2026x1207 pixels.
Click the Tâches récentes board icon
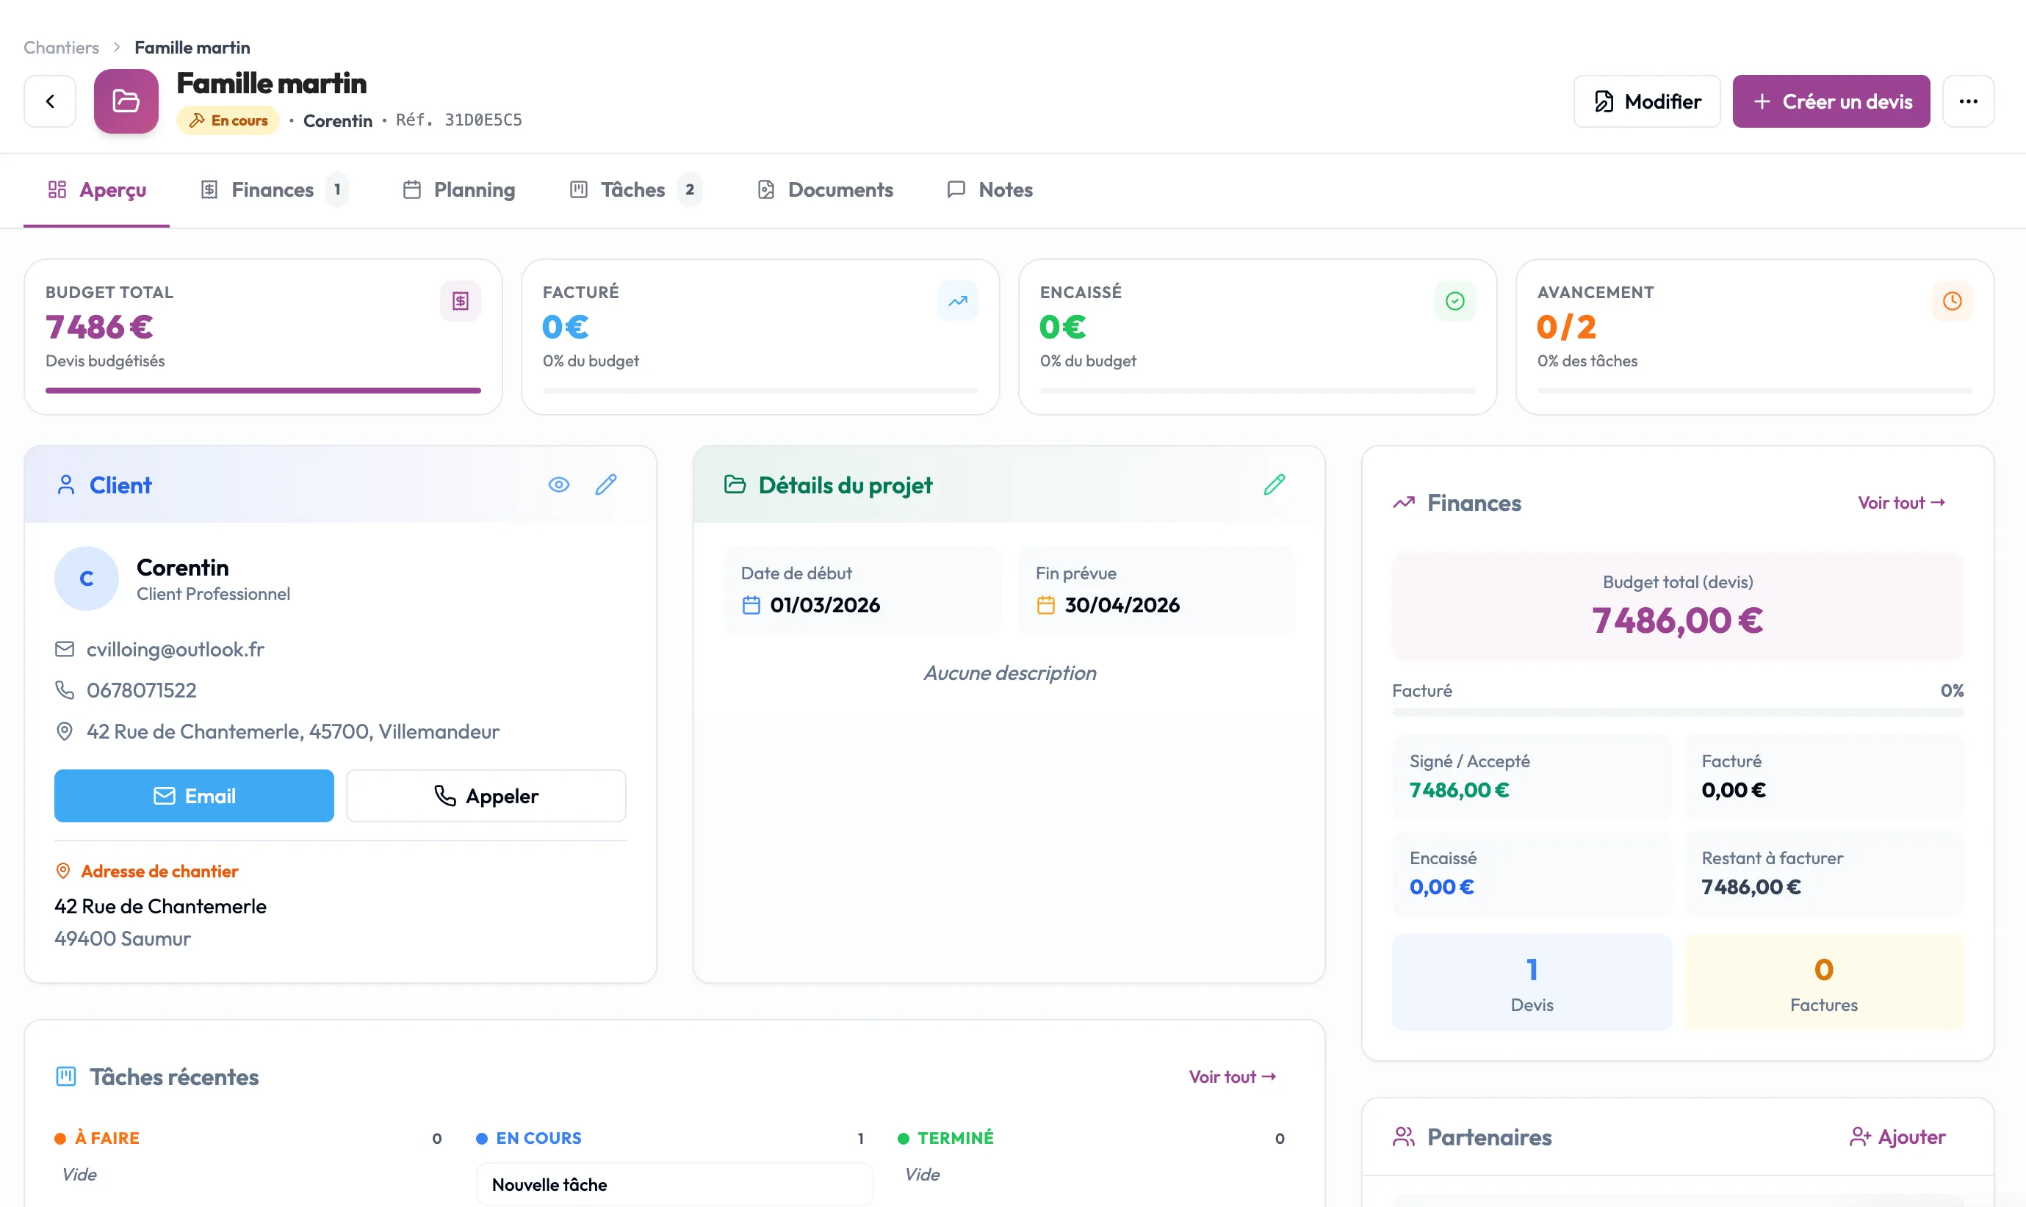(66, 1077)
